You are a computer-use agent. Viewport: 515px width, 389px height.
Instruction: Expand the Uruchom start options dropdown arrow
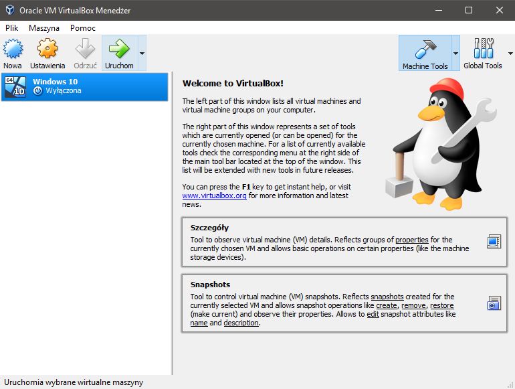tap(142, 53)
